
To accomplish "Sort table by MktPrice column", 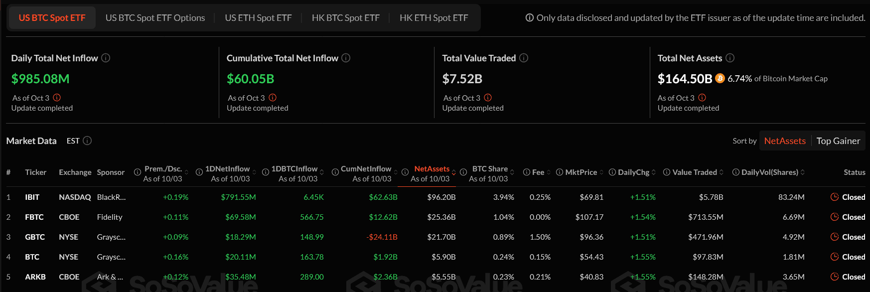I will point(581,172).
